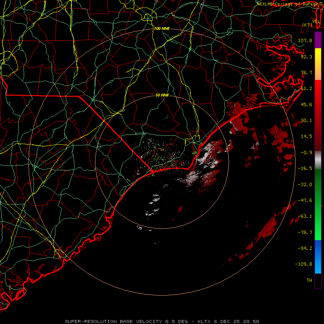Click the 14.5 velocity value
Viewport: 324px width, 324px height.
306,136
